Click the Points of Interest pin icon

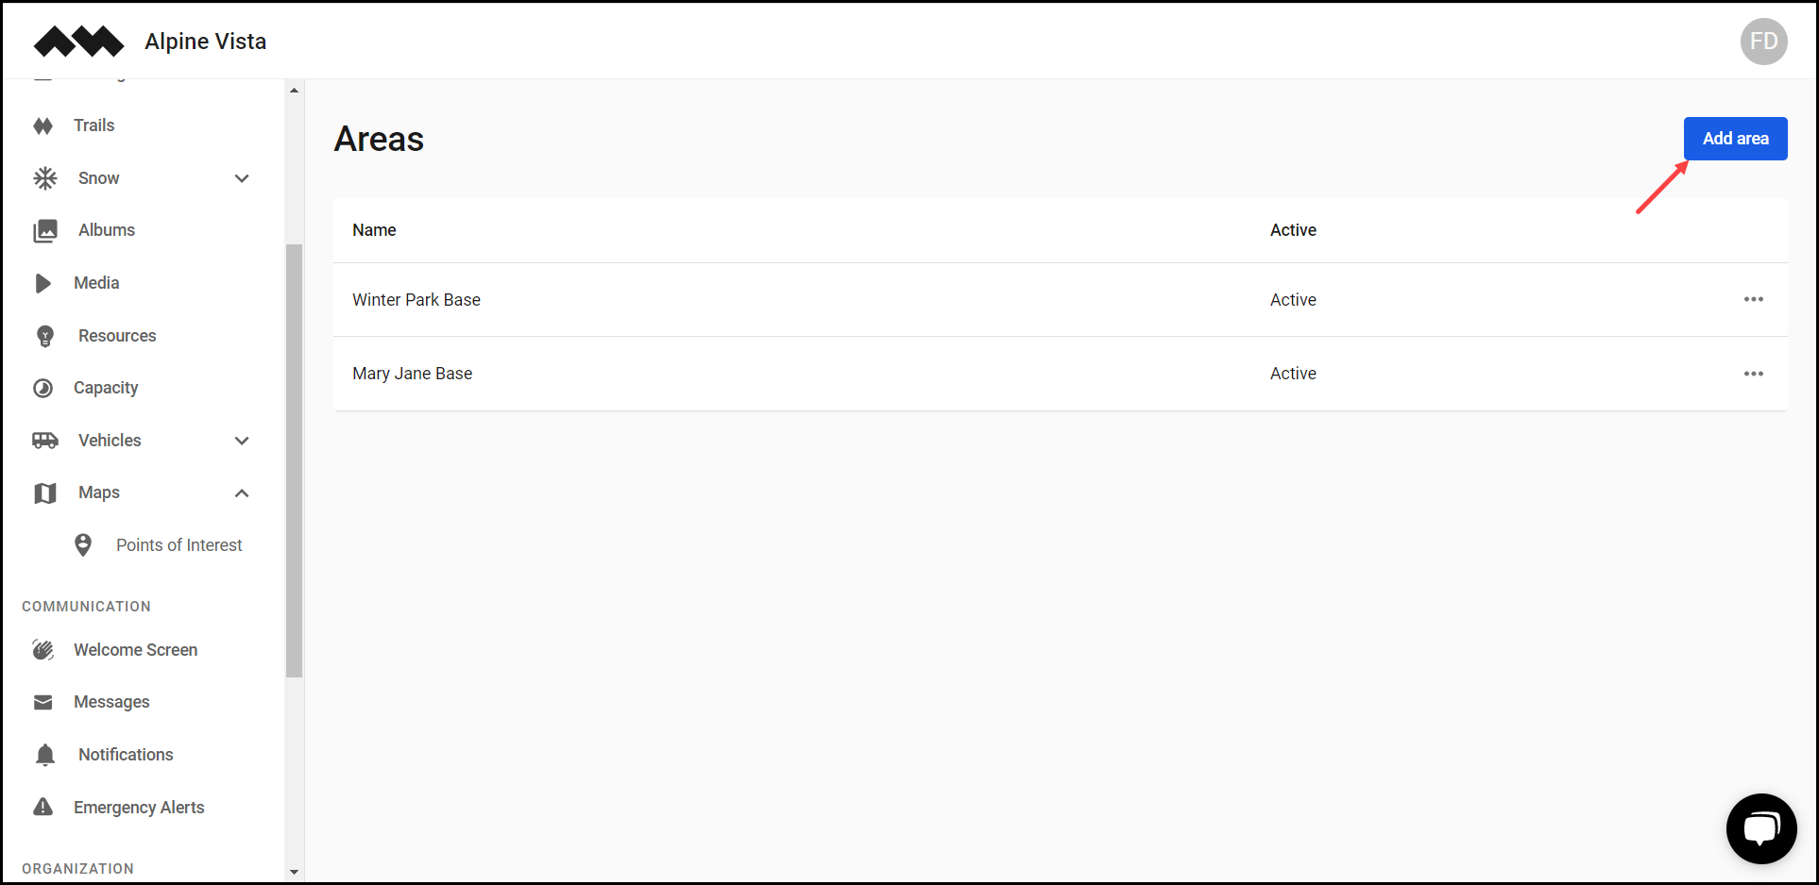83,545
